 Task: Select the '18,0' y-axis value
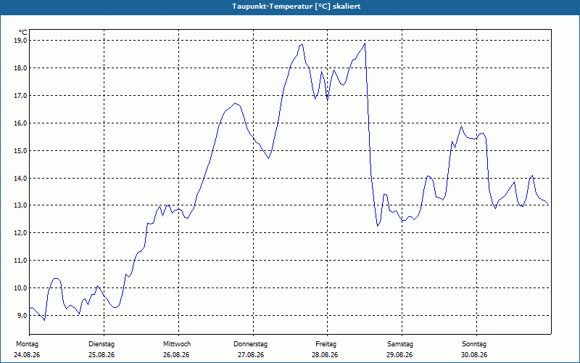pyautogui.click(x=20, y=68)
